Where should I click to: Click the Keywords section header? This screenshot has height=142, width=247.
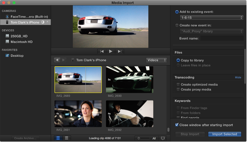point(183,101)
